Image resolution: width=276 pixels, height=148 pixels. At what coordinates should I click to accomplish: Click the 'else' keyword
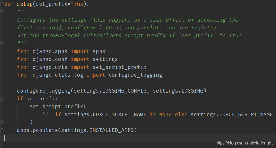181,114
